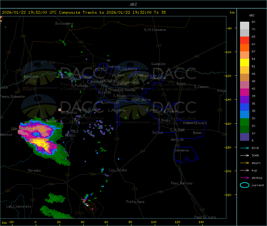Click the Valle_Grande location label
This screenshot has height=226, width=267.
(x=88, y=110)
